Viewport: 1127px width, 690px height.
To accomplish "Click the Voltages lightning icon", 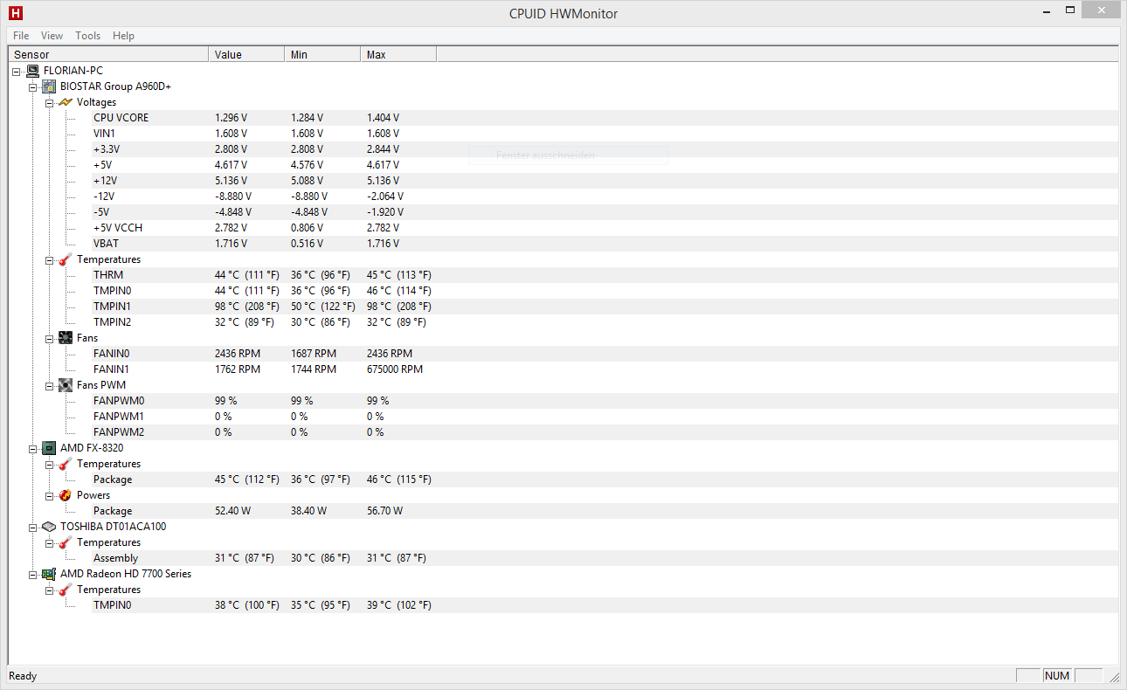I will [66, 102].
